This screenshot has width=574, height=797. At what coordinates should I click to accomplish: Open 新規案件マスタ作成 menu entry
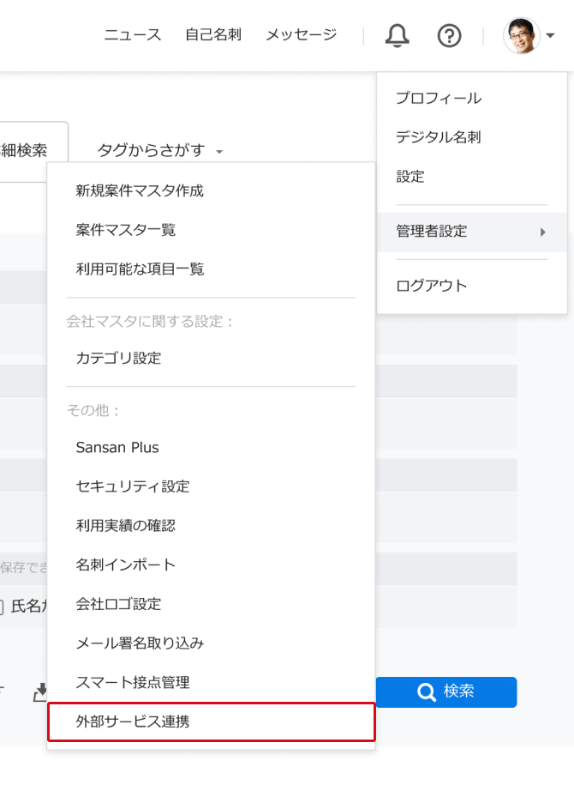[x=140, y=190]
